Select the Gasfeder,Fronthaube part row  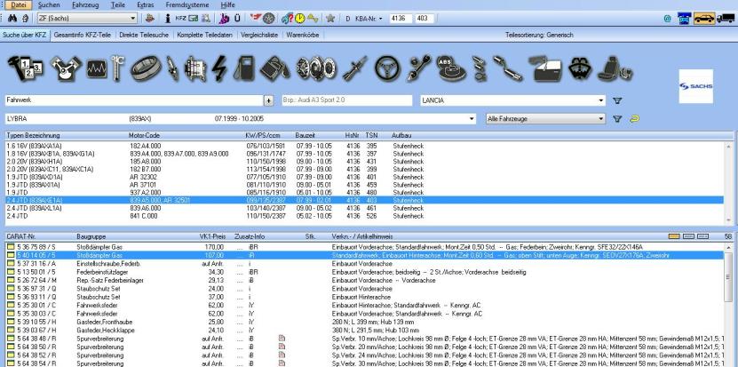click(364, 322)
